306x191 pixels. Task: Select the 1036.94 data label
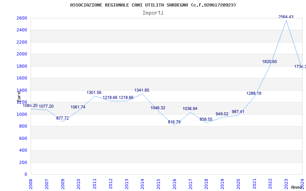190,109
